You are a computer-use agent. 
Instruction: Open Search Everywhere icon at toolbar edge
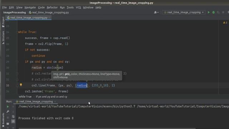click(x=228, y=13)
